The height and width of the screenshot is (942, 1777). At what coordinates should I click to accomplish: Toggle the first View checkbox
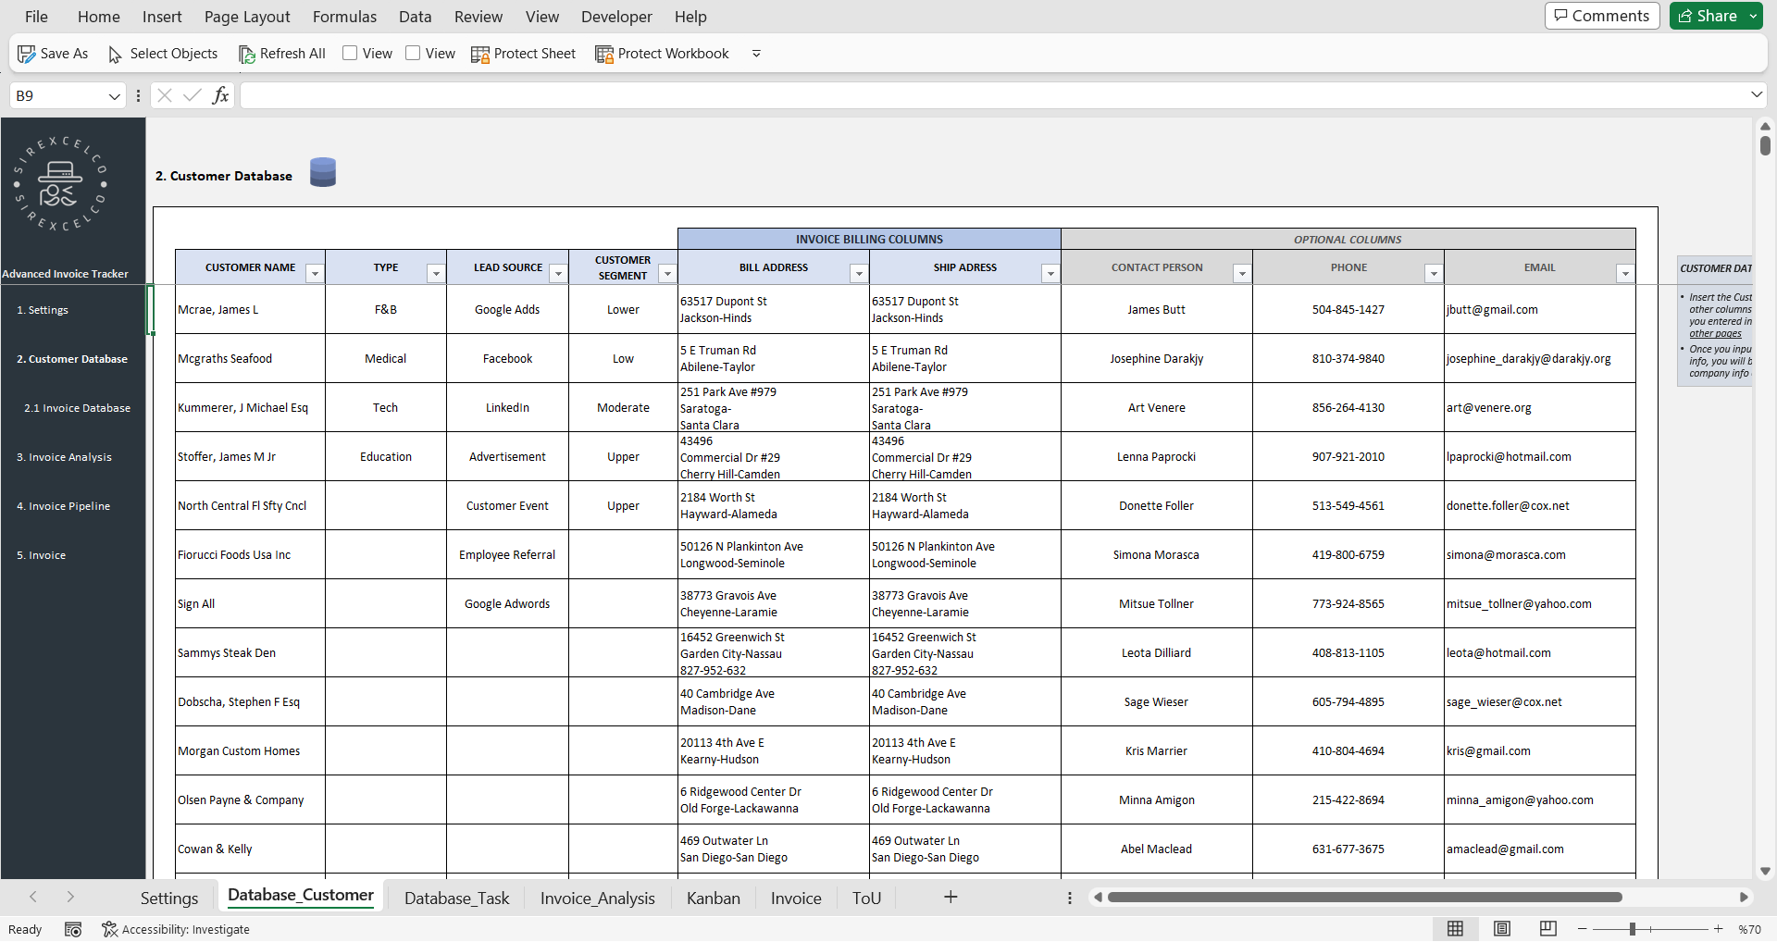coord(350,53)
